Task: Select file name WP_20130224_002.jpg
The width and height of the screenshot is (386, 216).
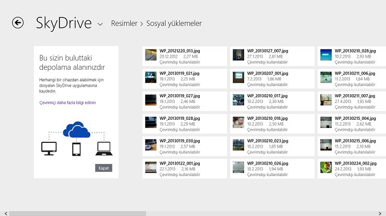Action: [x=356, y=164]
